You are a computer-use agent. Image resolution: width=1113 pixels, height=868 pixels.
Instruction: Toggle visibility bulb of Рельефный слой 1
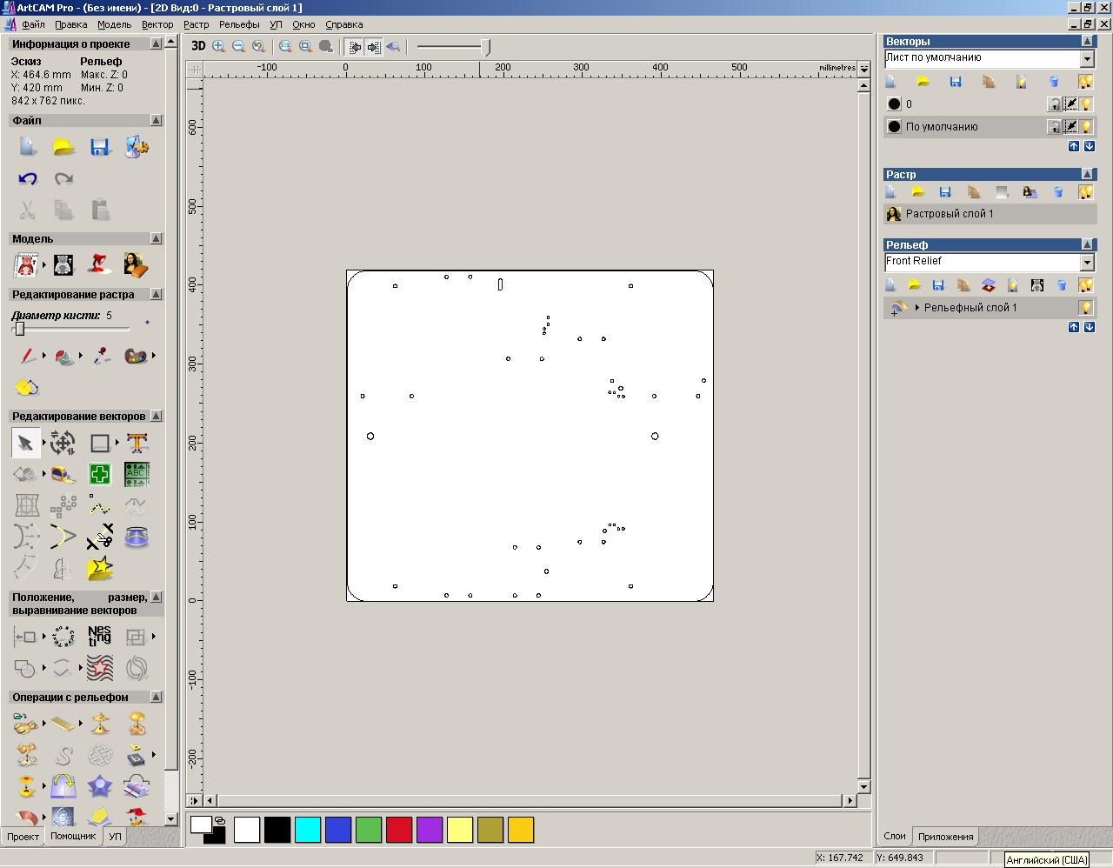(1085, 308)
